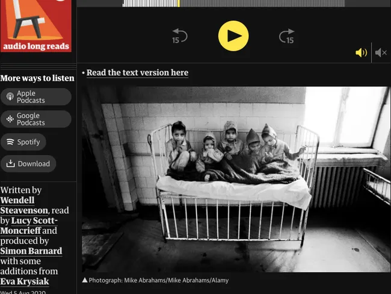Viewport: 391px width, 294px height.
Task: Open the Lucy Scott-Moncrieff profile link
Action: (29, 225)
